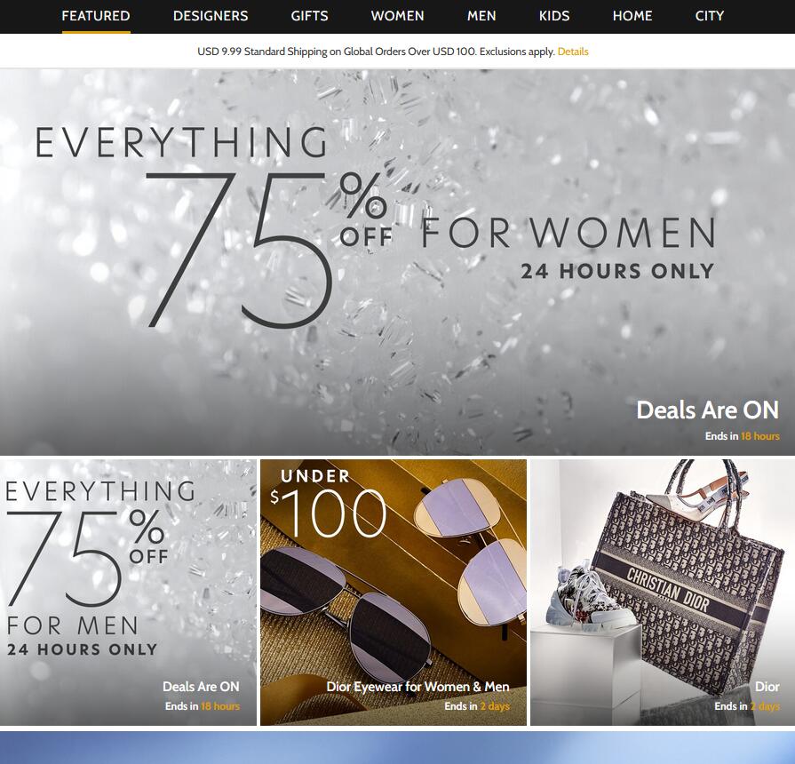Click the free shipping notice text

click(377, 52)
